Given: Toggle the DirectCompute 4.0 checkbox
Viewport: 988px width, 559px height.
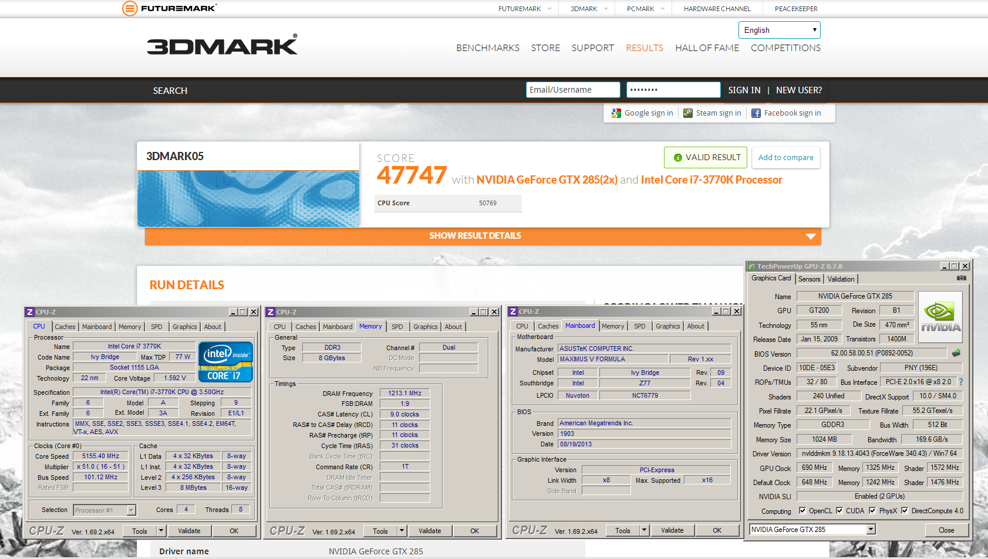Looking at the screenshot, I should 905,510.
